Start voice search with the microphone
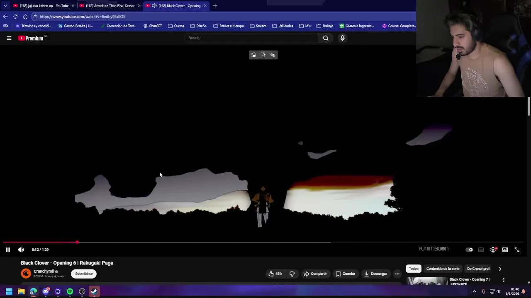 pyautogui.click(x=342, y=38)
